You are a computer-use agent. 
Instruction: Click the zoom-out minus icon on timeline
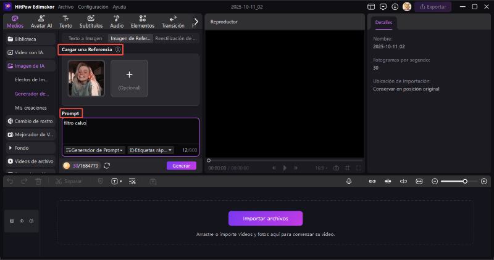(435, 181)
